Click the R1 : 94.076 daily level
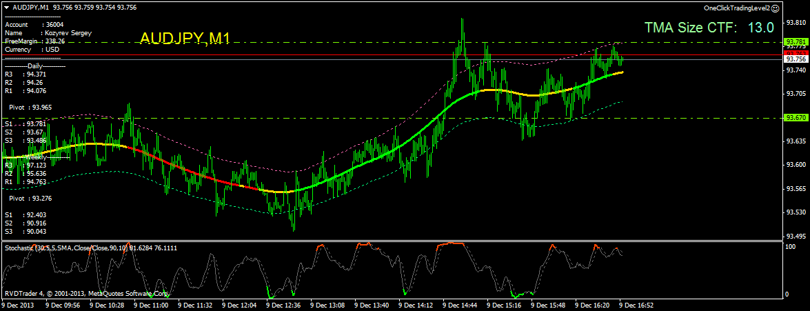Image resolution: width=810 pixels, height=311 pixels. [x=26, y=91]
